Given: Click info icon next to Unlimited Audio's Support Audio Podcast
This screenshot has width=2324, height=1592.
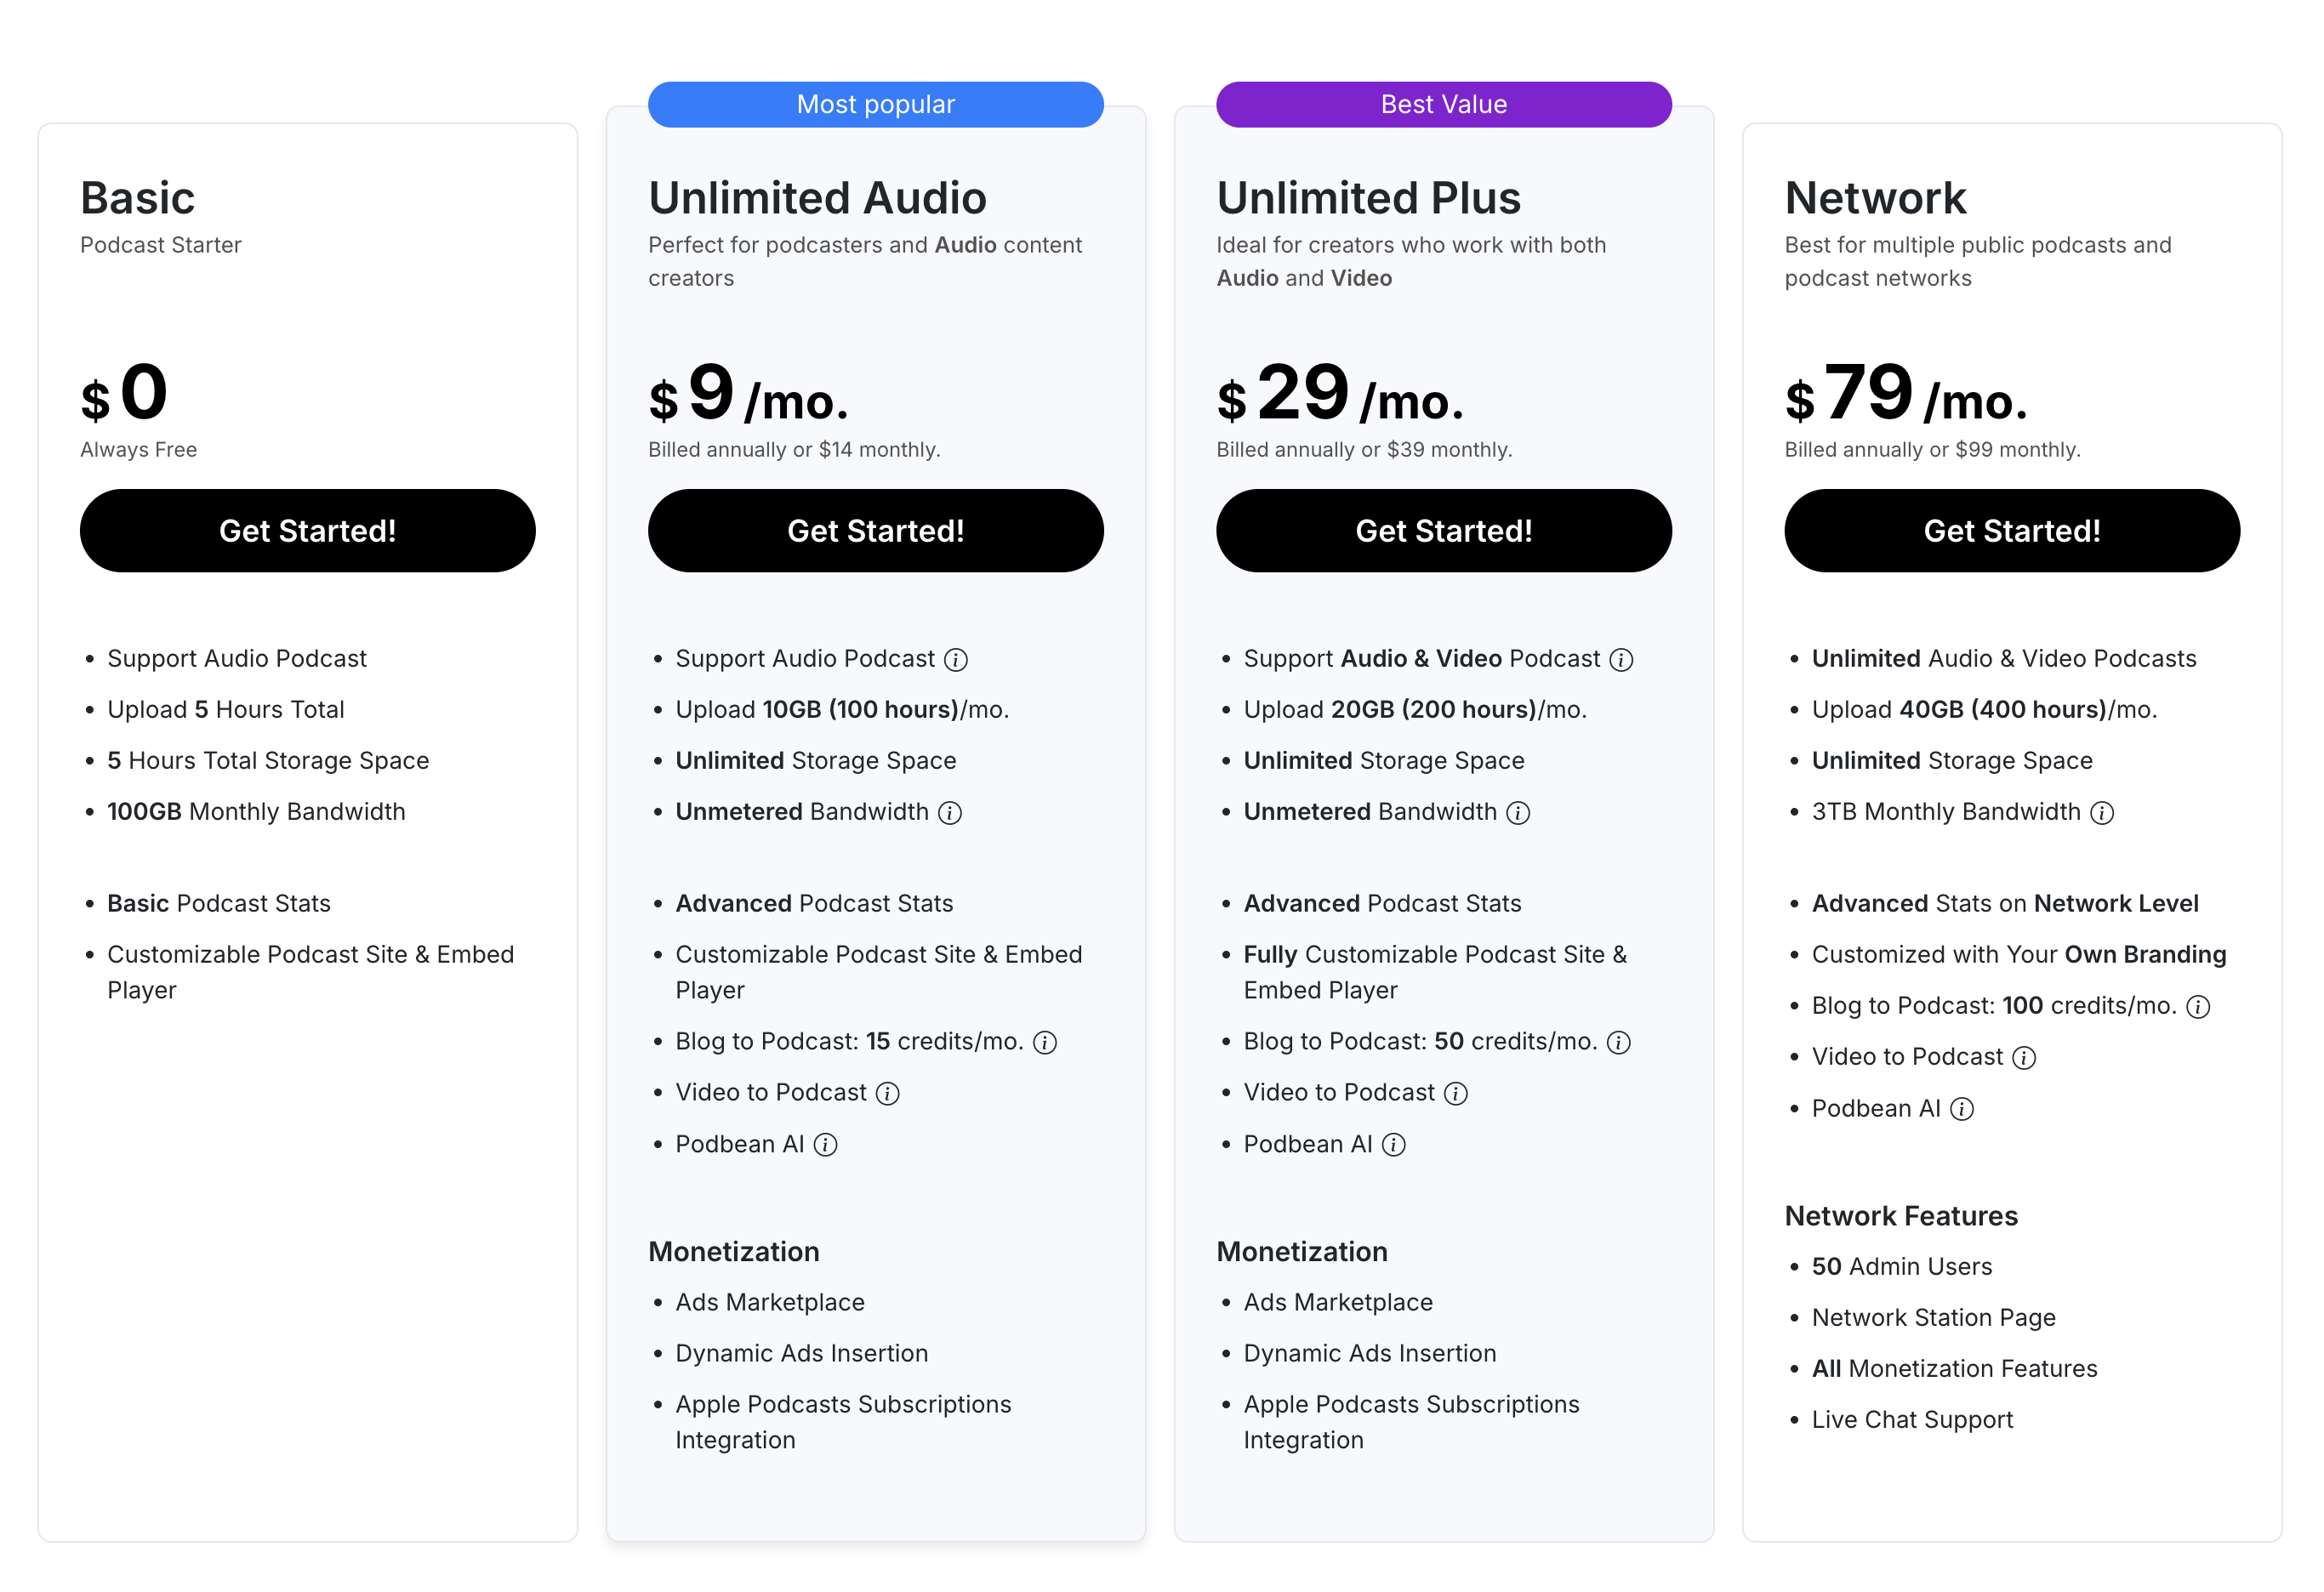Looking at the screenshot, I should click(956, 660).
